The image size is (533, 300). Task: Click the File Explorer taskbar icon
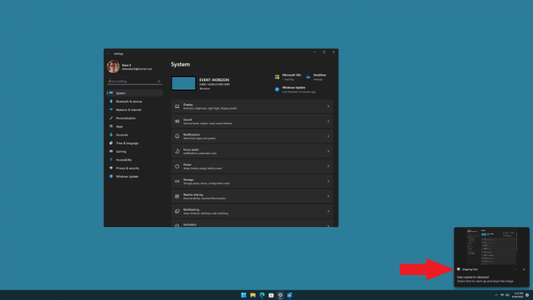[253, 295]
